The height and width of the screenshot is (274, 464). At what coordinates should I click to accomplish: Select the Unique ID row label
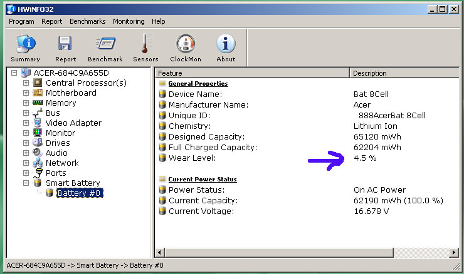point(189,116)
